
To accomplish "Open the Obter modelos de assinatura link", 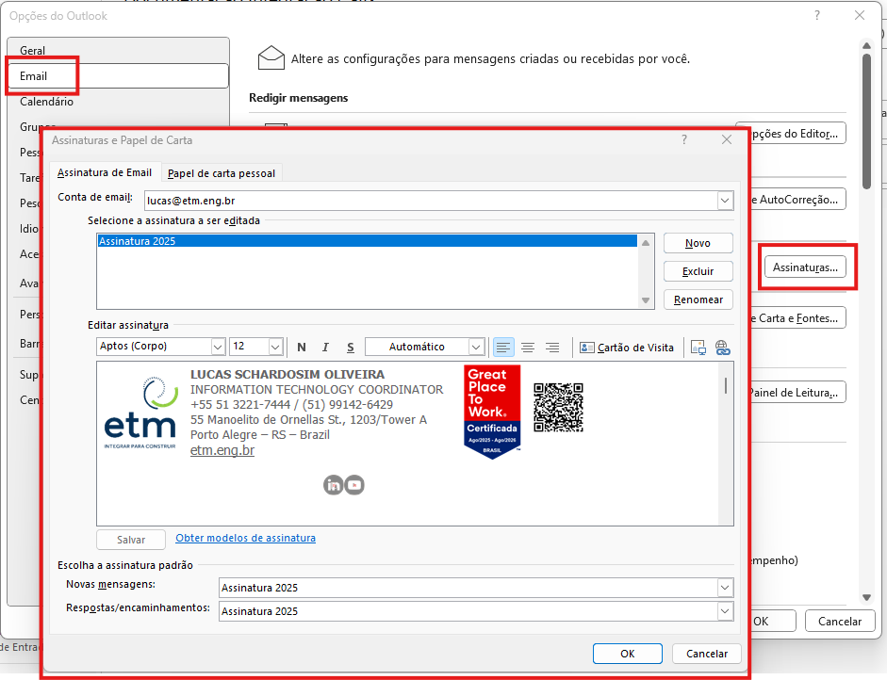I will coord(246,539).
